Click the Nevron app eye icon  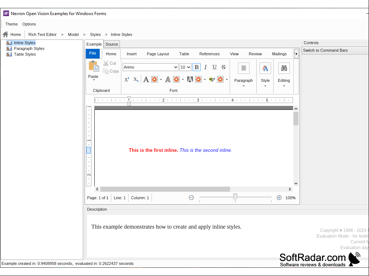(6, 13)
